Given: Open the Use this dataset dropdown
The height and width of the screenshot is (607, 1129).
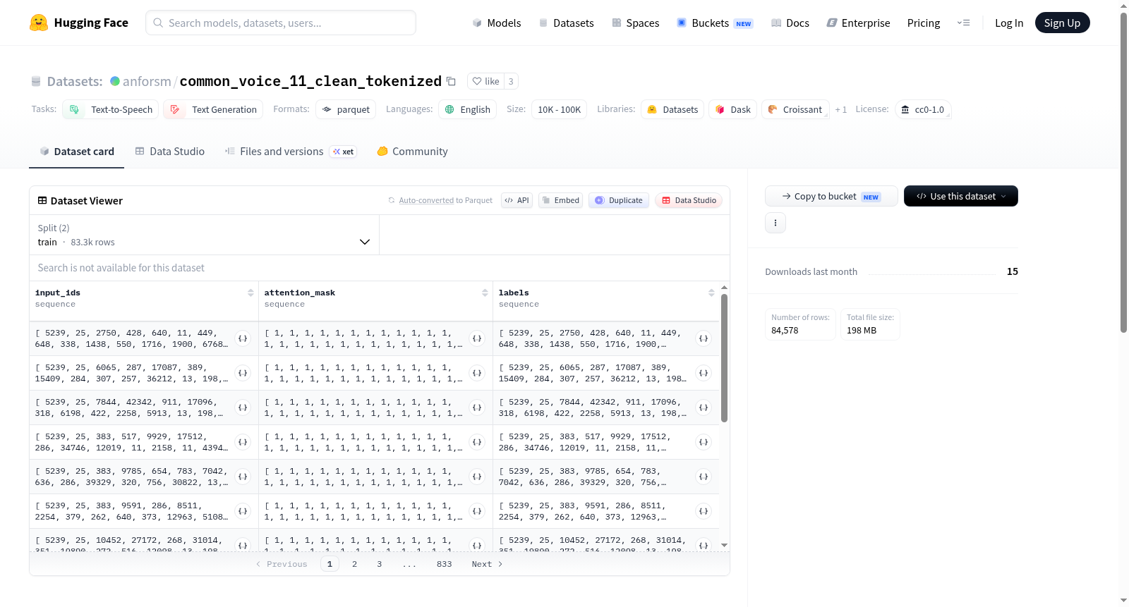Looking at the screenshot, I should [x=960, y=196].
